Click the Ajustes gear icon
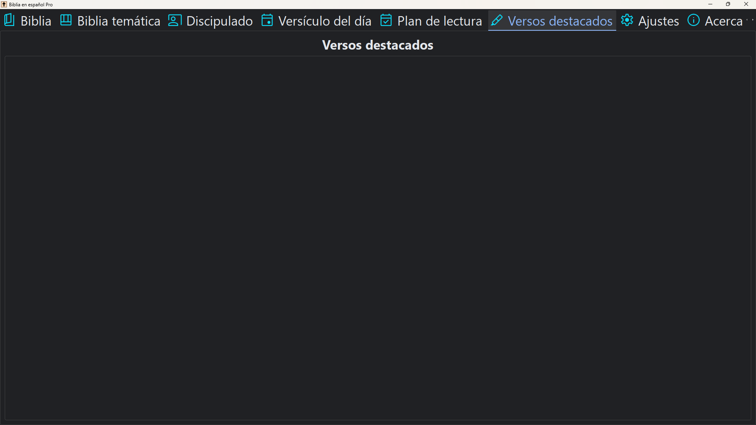Screen dimensions: 756x425 pos(628,20)
